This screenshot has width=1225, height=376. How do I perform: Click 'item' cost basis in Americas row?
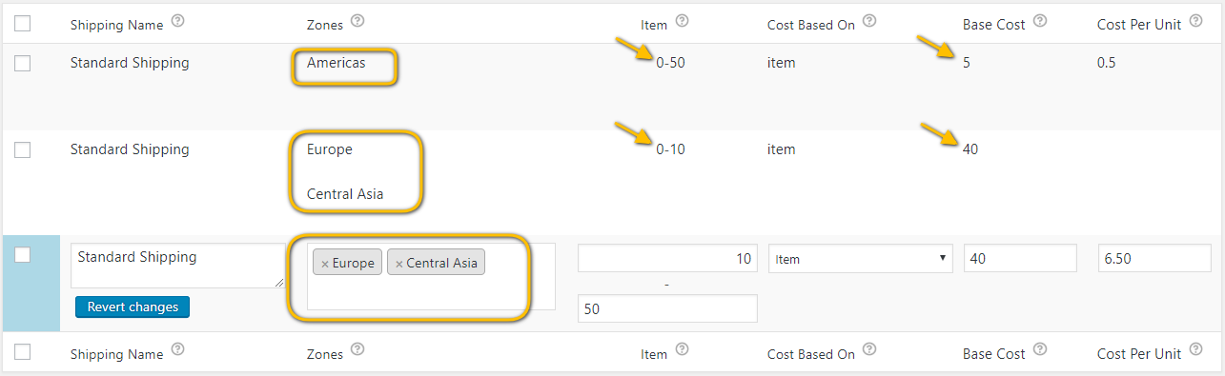pyautogui.click(x=782, y=63)
